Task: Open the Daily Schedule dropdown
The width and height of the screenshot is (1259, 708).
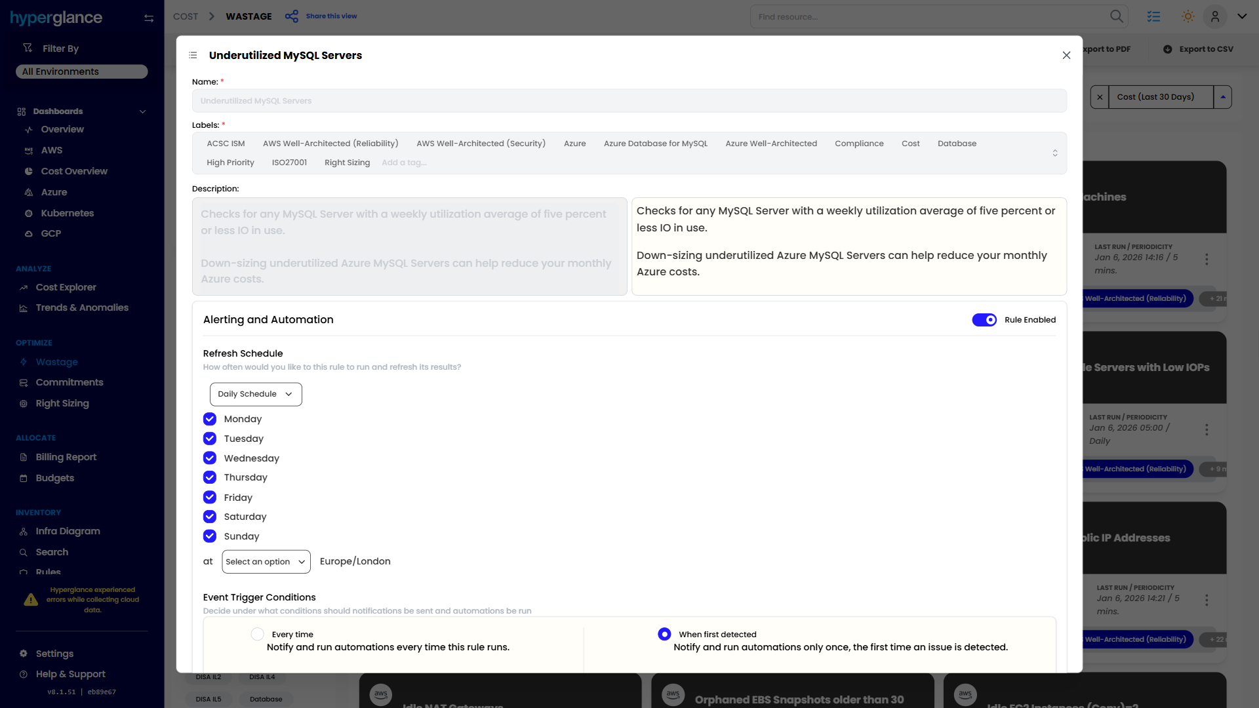Action: [256, 394]
